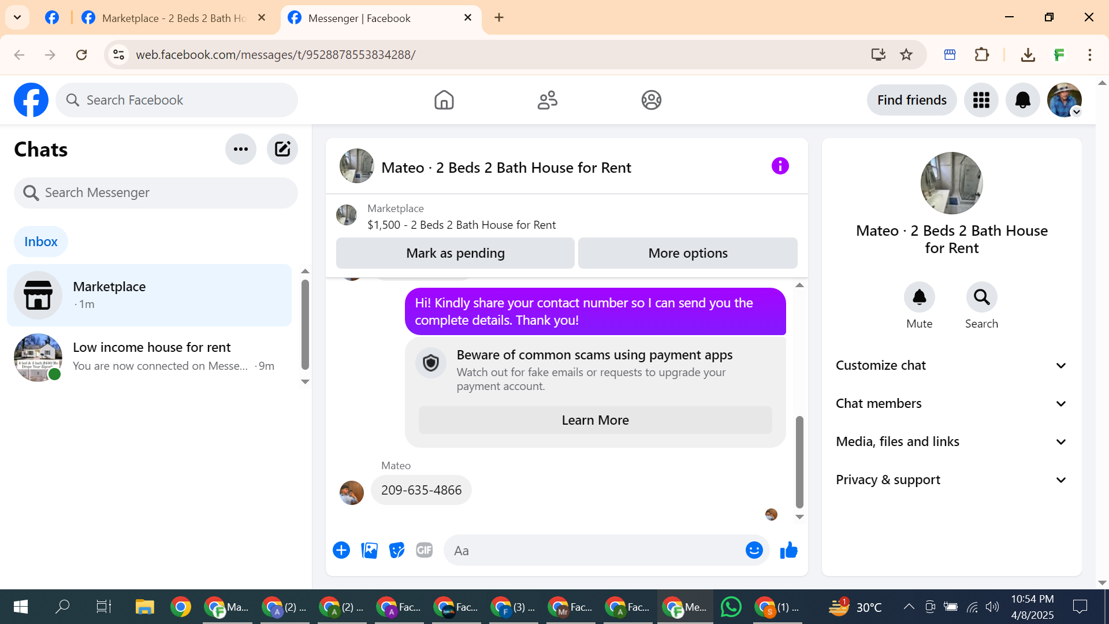
Task: Mute this conversation with the bell
Action: 919,298
